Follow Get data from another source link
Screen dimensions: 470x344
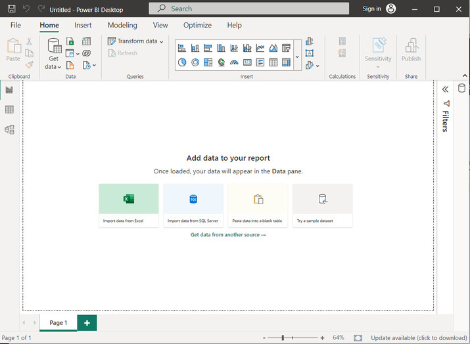click(228, 235)
